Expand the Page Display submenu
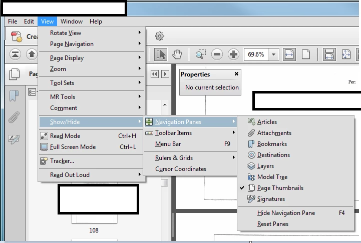Image resolution: width=361 pixels, height=243 pixels. (x=92, y=58)
